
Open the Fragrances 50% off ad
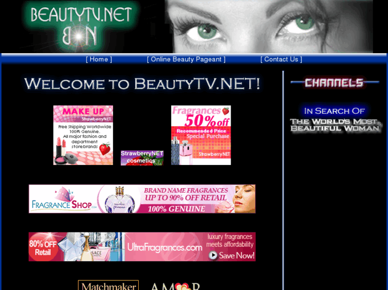[x=201, y=135]
